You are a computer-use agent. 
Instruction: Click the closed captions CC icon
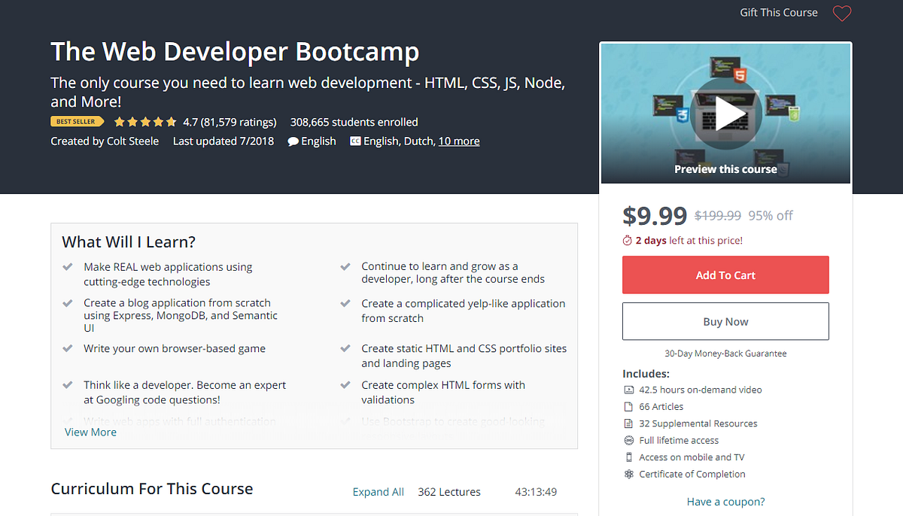(354, 141)
